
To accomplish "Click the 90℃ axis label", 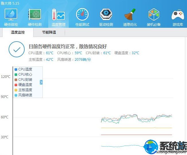I will click(x=5, y=97).
